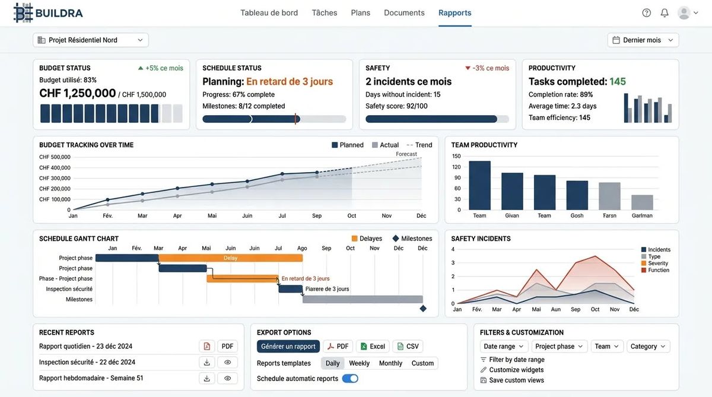The width and height of the screenshot is (712, 397).
Task: Click Save custom views link
Action: [516, 380]
